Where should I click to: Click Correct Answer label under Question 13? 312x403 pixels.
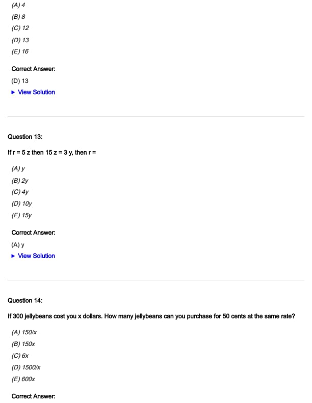click(34, 233)
